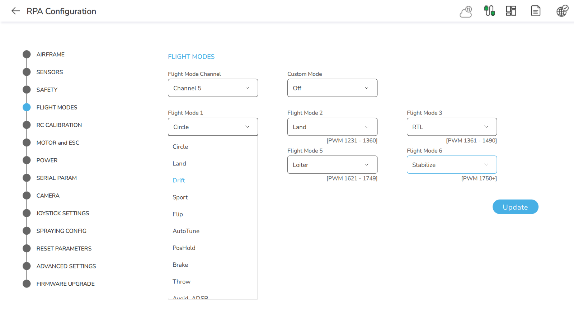The height and width of the screenshot is (323, 574).
Task: Expand the Flight Mode Channel dropdown
Action: 213,88
